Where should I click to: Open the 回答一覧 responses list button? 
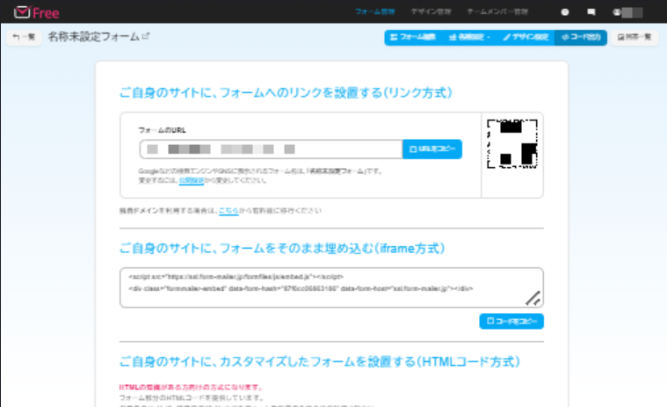coord(634,38)
